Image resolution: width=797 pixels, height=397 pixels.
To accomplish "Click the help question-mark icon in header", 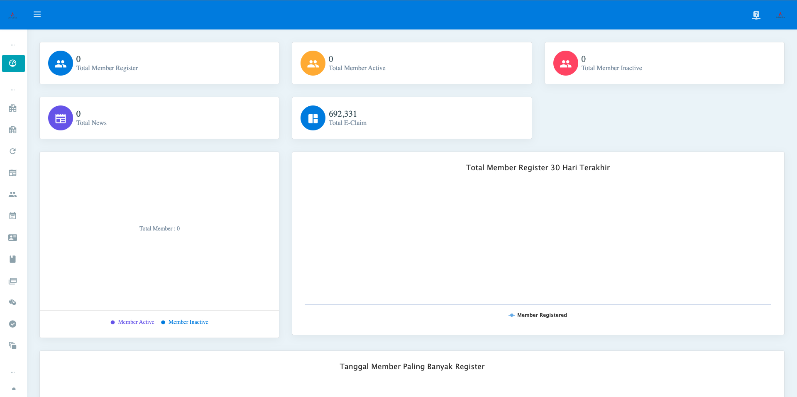I will tap(756, 15).
